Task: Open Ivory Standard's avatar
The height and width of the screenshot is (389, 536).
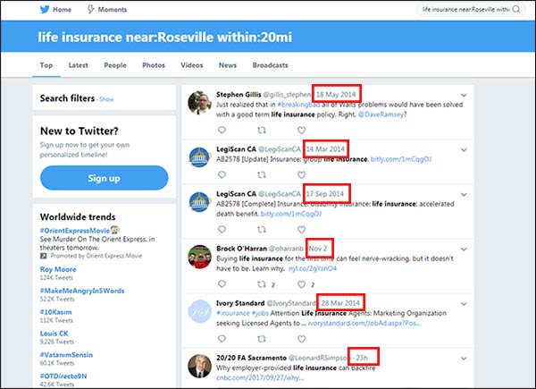Action: click(199, 311)
